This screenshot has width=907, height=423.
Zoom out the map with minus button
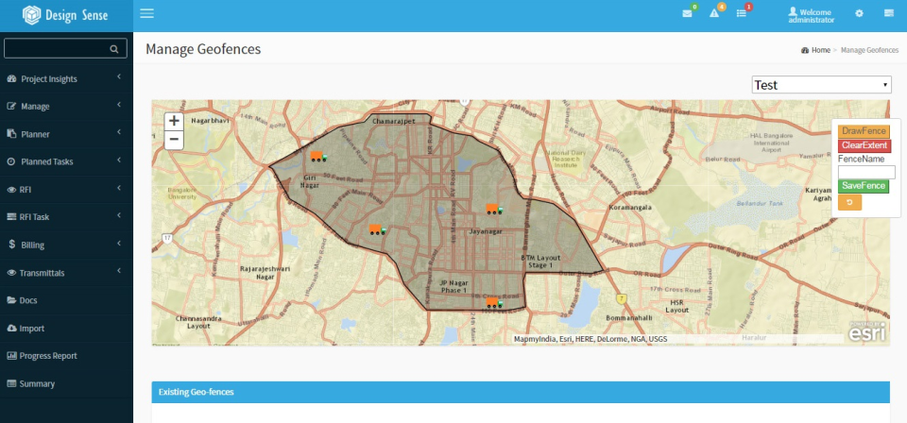click(174, 140)
